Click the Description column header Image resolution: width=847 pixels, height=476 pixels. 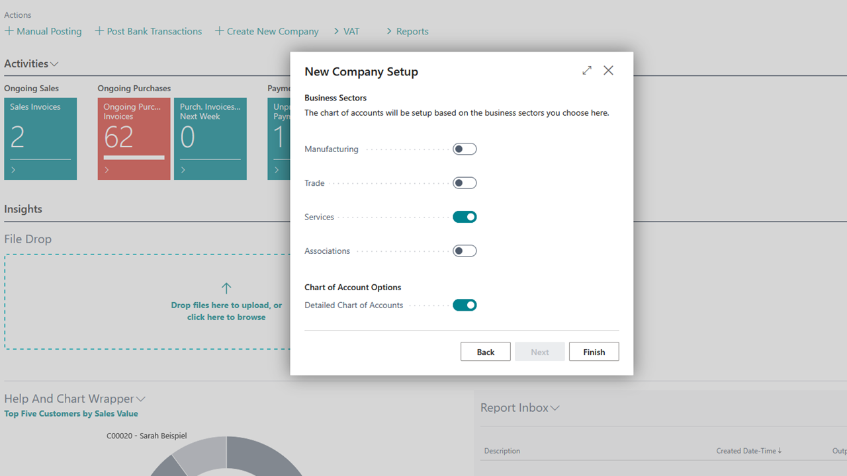click(502, 451)
